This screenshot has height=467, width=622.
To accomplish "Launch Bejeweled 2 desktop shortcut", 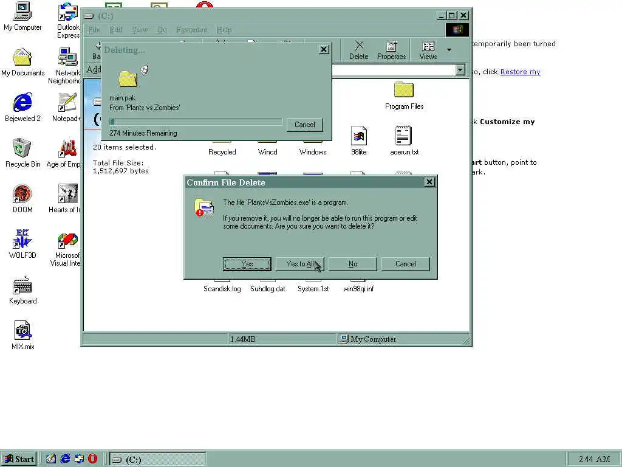I will point(22,108).
